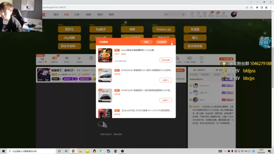274x154 pixels.
Task: Expand the 游戏 navigation dropdown
Action: (100, 14)
